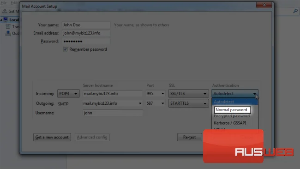Click the Re-test button

coord(189,137)
